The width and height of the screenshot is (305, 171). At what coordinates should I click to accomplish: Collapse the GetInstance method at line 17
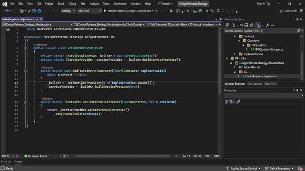(x=25, y=102)
